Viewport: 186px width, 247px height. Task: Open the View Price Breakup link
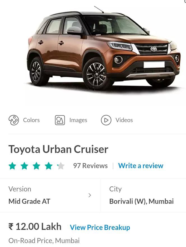coord(100,227)
